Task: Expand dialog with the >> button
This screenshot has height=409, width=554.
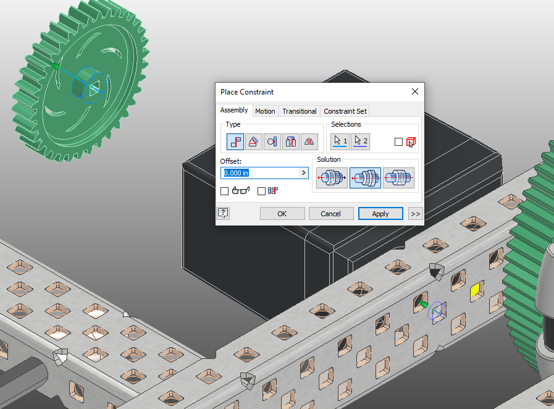Action: click(416, 214)
